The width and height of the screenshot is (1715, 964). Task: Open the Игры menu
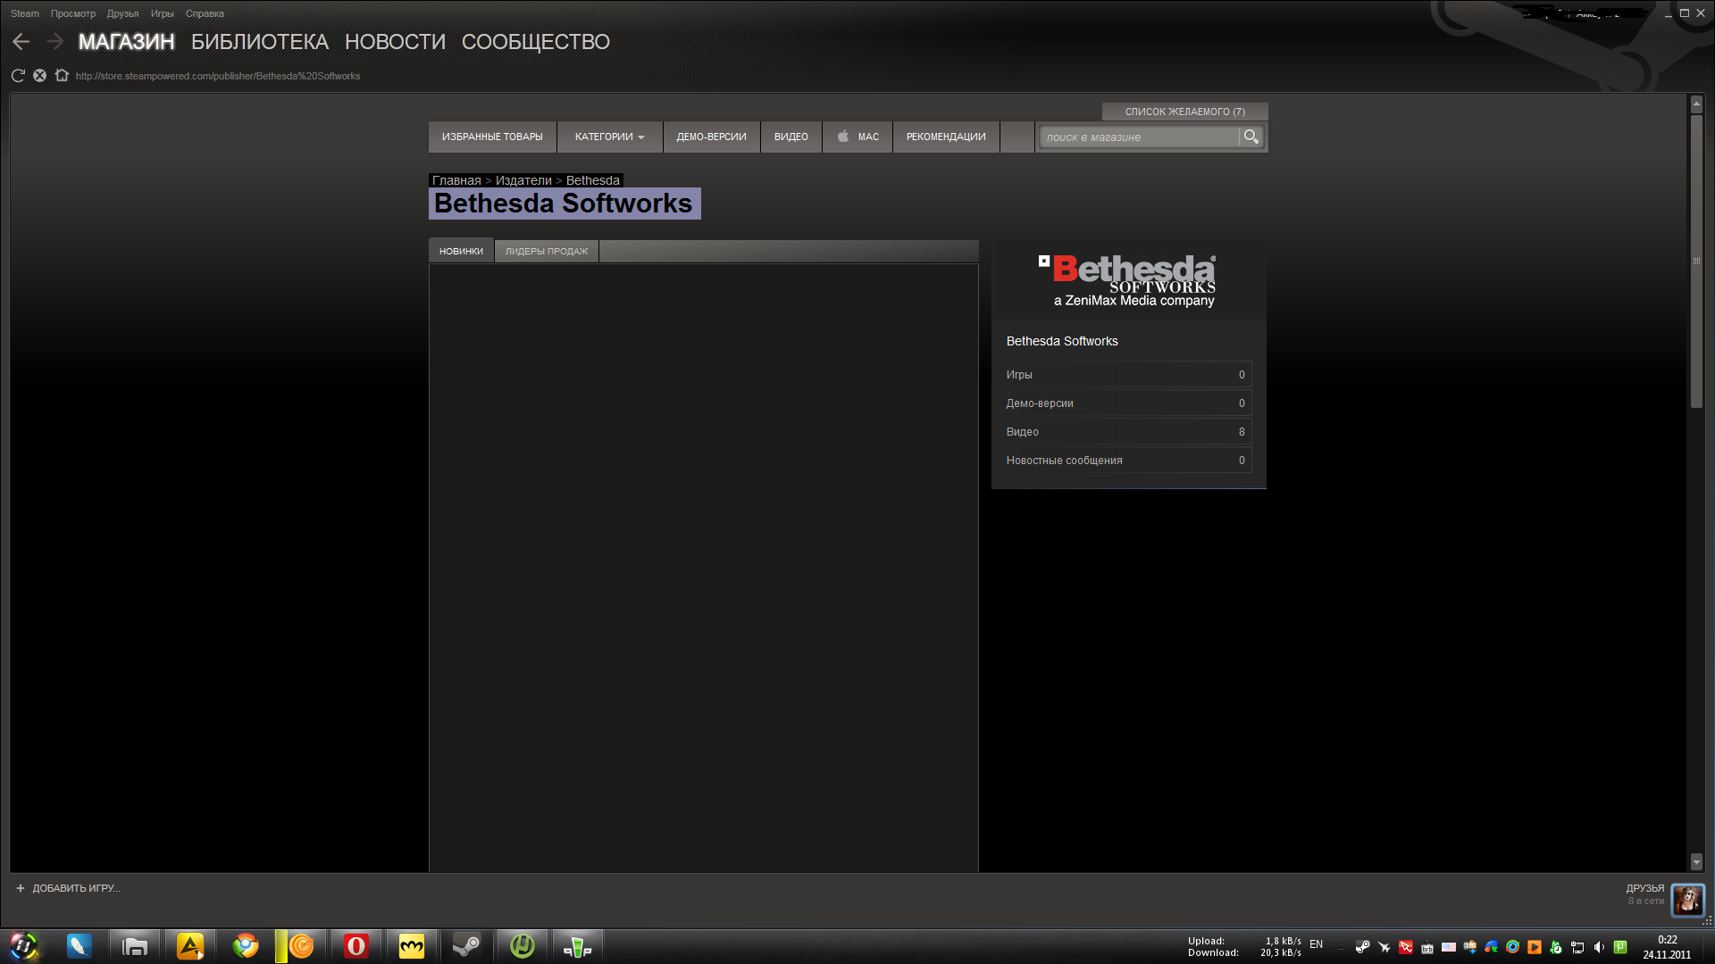tap(163, 13)
